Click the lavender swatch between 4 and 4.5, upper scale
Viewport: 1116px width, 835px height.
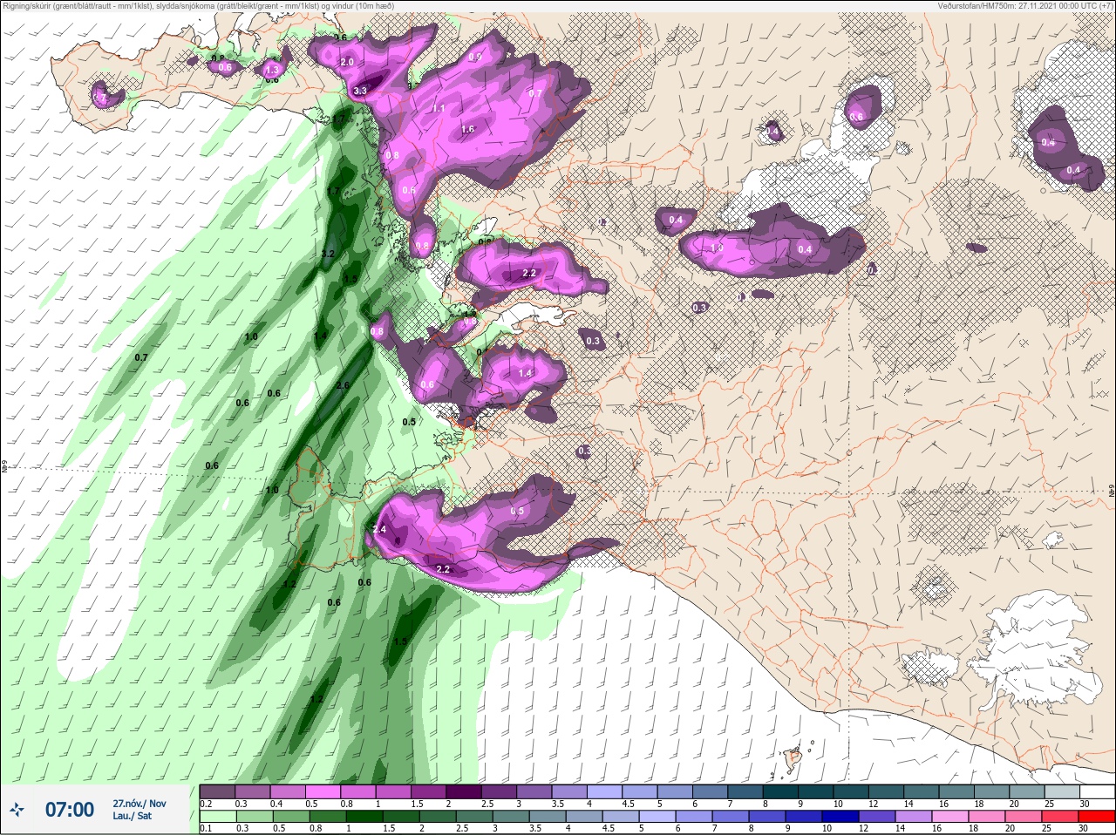point(604,791)
